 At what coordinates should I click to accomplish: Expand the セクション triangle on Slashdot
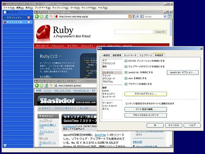pyautogui.click(x=40, y=116)
